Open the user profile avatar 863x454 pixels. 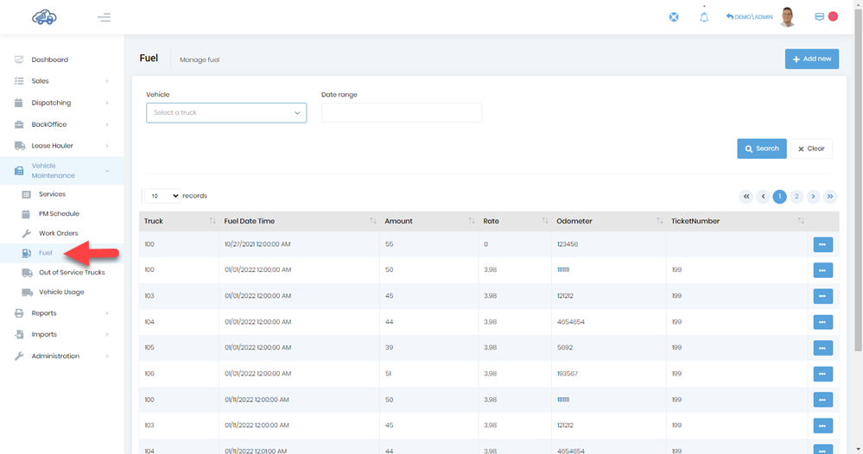coord(788,17)
